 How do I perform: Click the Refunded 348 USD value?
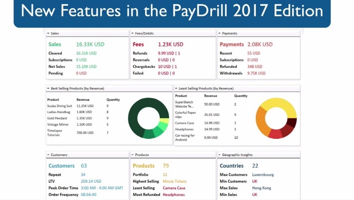[x=255, y=67]
